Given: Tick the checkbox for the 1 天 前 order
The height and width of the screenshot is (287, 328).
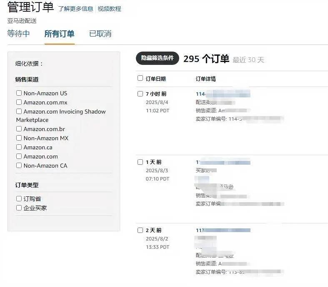Looking at the screenshot, I should coord(140,162).
